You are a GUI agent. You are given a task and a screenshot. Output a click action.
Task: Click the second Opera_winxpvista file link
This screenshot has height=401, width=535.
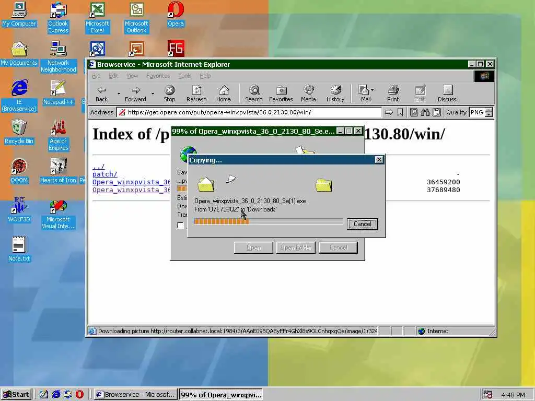pyautogui.click(x=131, y=190)
